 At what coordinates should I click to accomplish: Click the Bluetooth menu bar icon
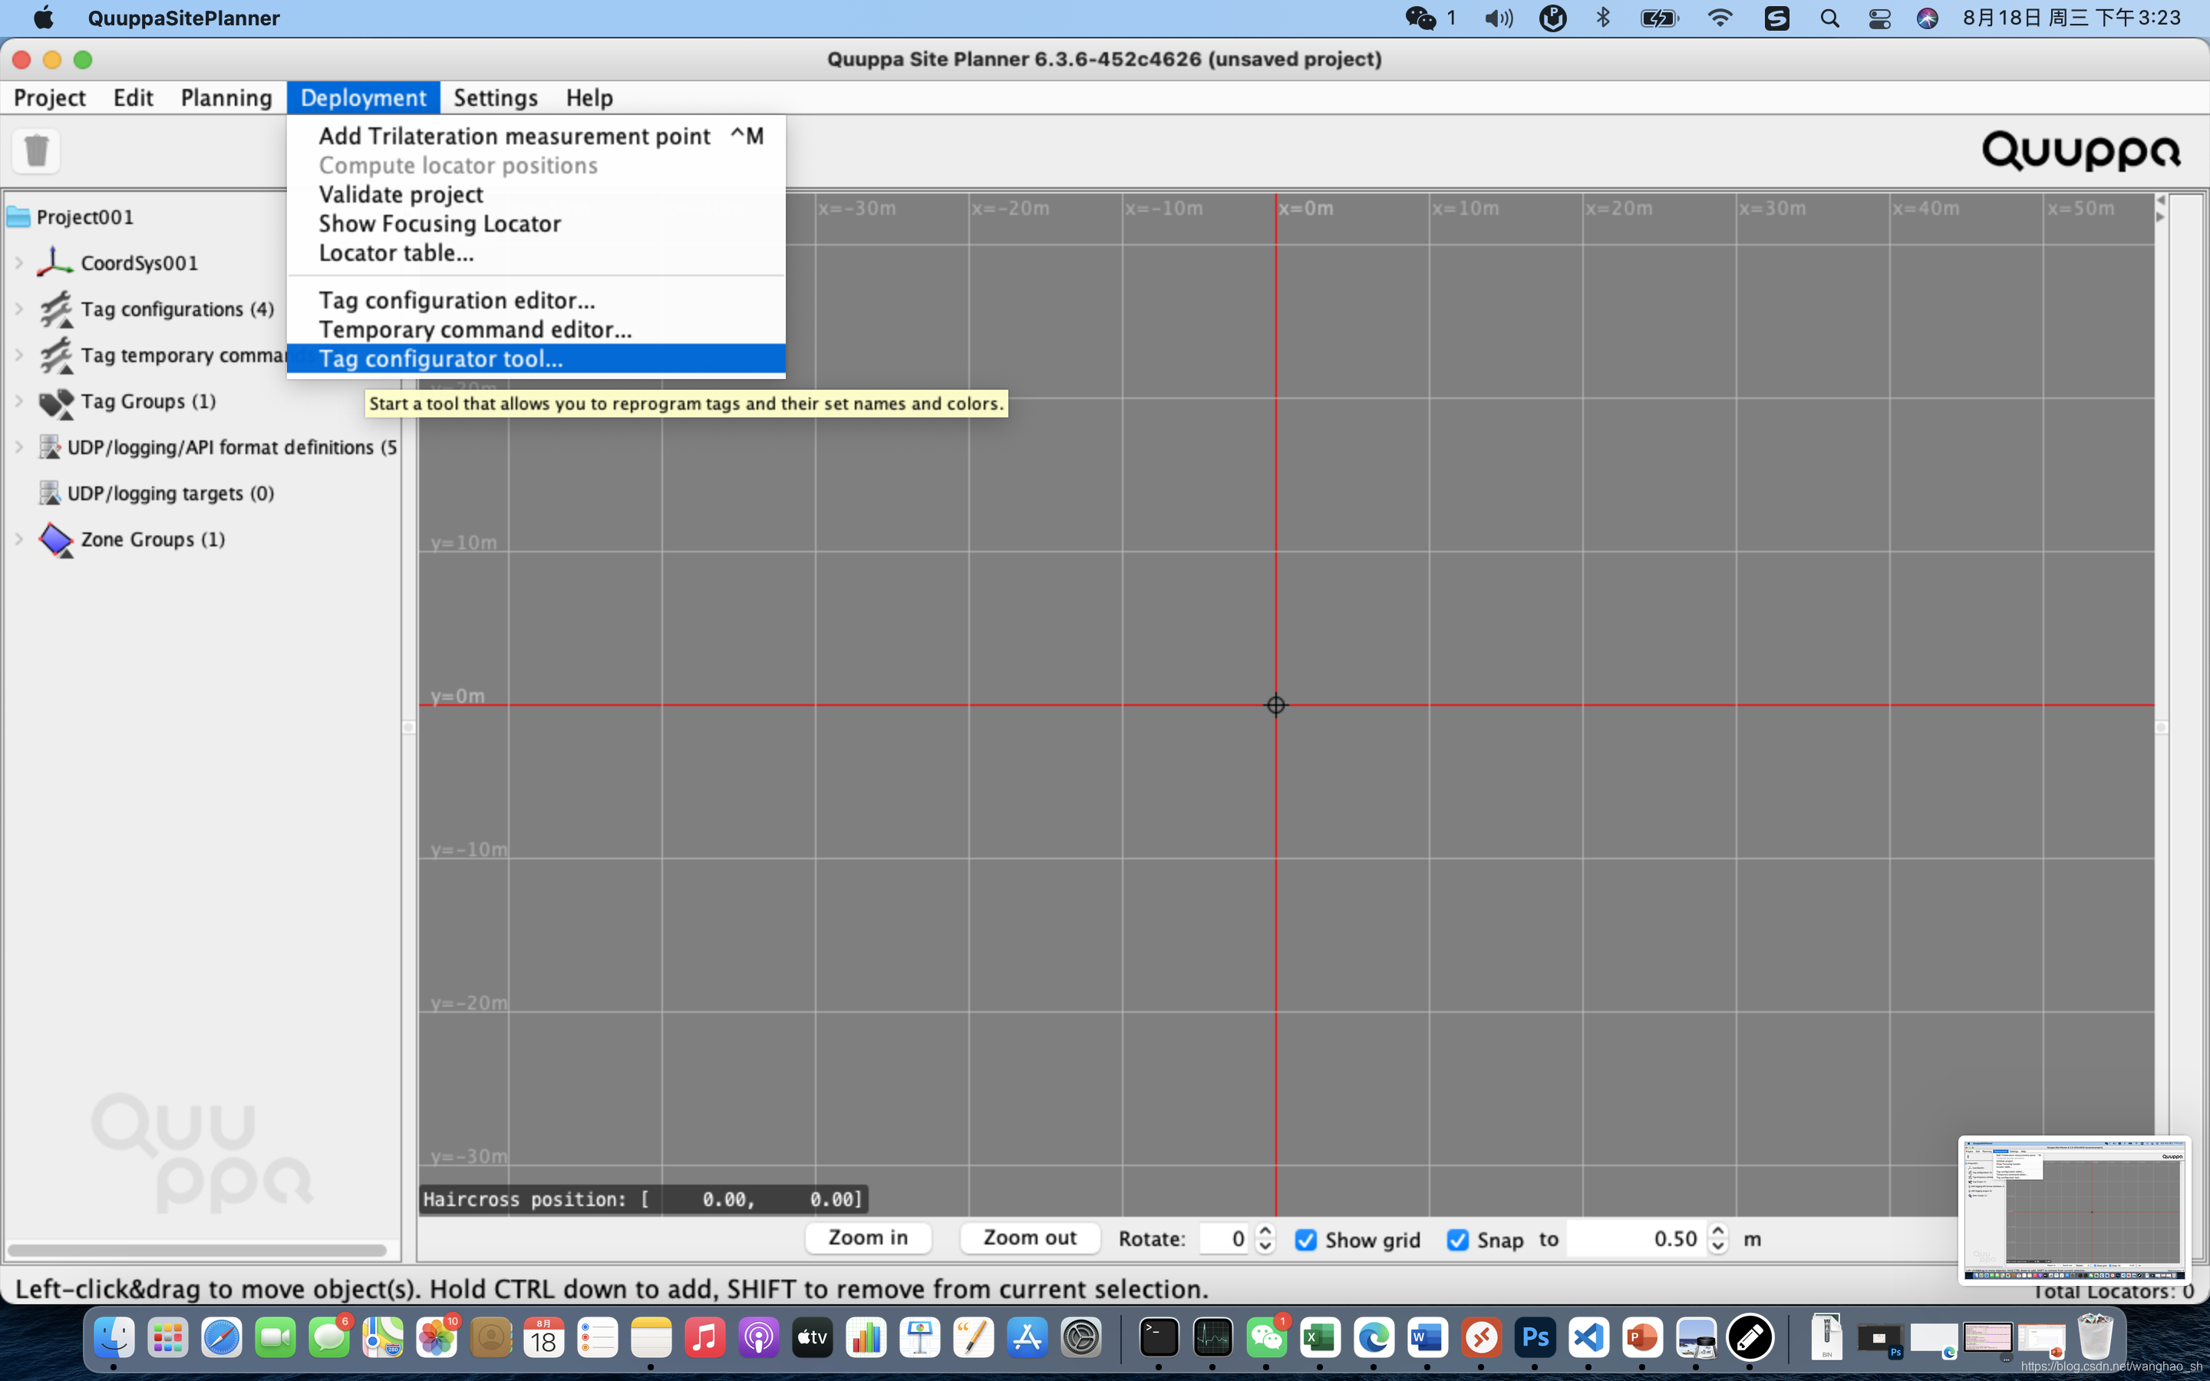coord(1603,18)
